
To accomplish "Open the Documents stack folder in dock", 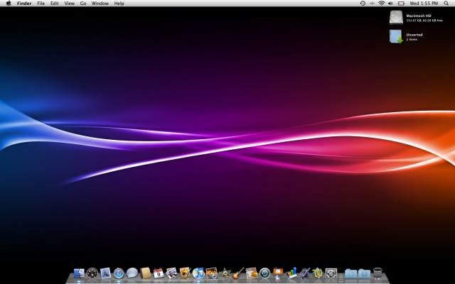I will pos(350,273).
